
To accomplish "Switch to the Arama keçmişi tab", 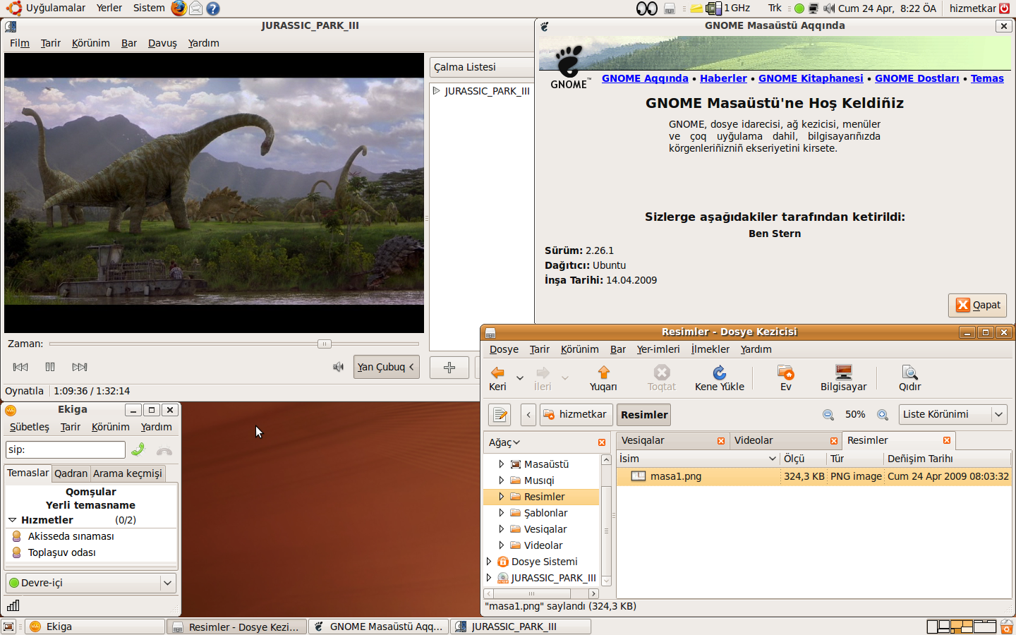I will [x=128, y=473].
